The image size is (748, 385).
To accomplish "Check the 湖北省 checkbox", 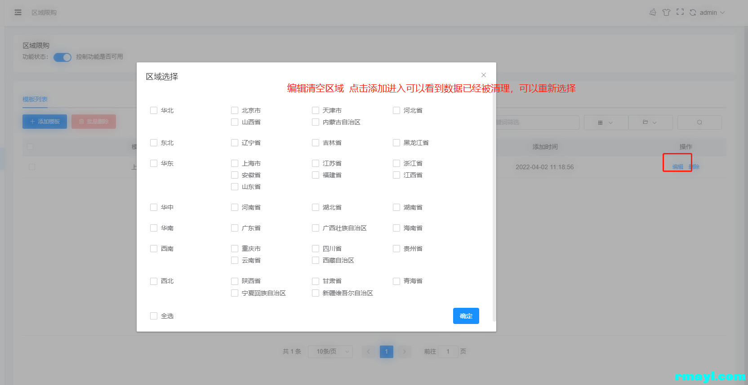I will [316, 207].
